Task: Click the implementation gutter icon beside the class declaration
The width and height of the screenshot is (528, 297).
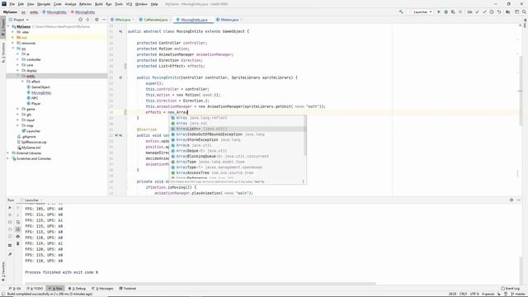Action: point(120,31)
